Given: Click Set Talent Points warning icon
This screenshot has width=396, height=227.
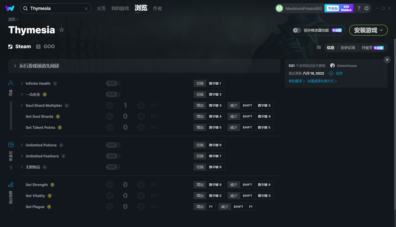Looking at the screenshot, I should pyautogui.click(x=60, y=127).
